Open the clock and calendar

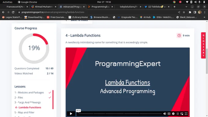click(x=104, y=2)
